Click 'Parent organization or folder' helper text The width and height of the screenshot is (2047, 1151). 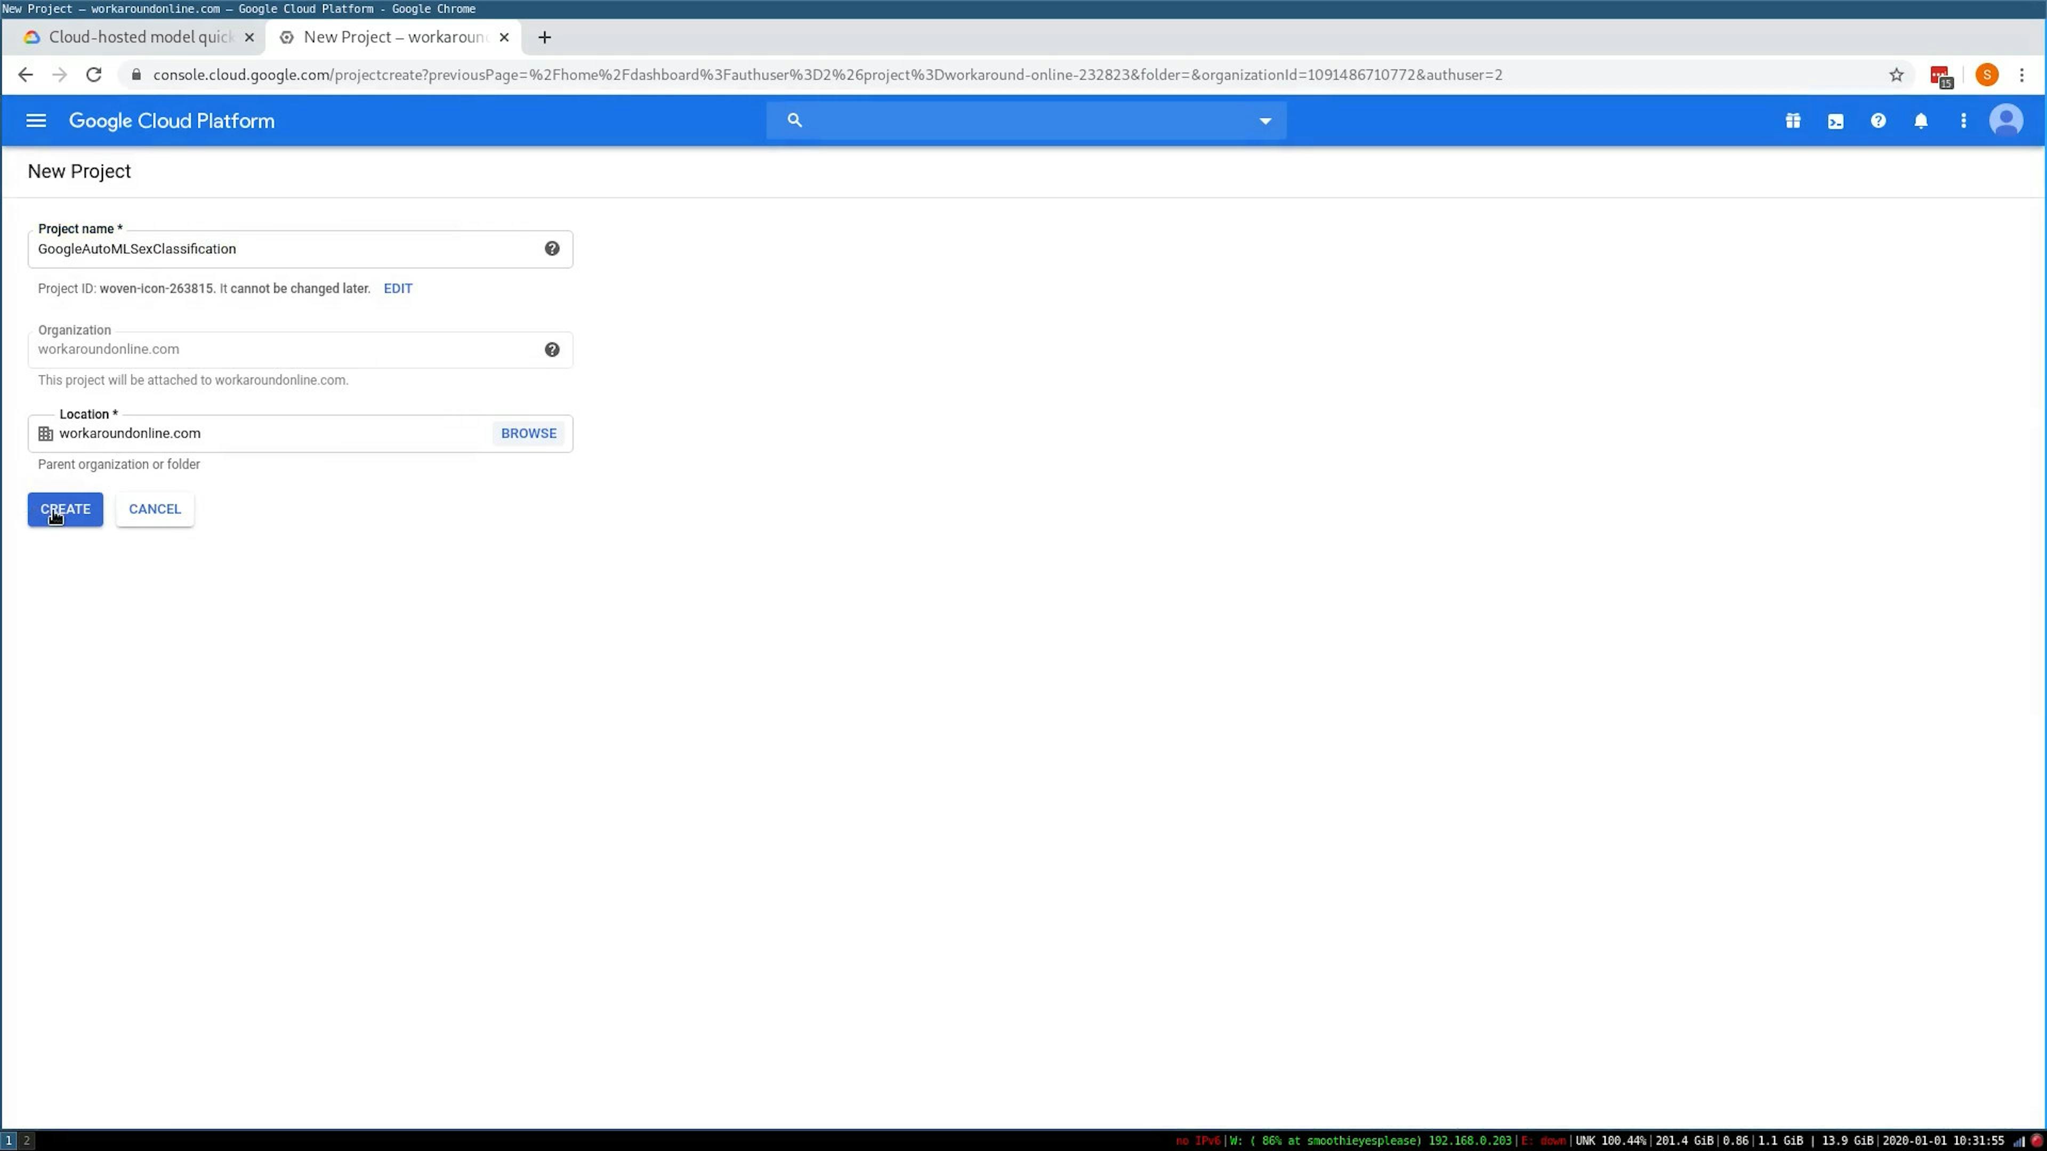(119, 465)
